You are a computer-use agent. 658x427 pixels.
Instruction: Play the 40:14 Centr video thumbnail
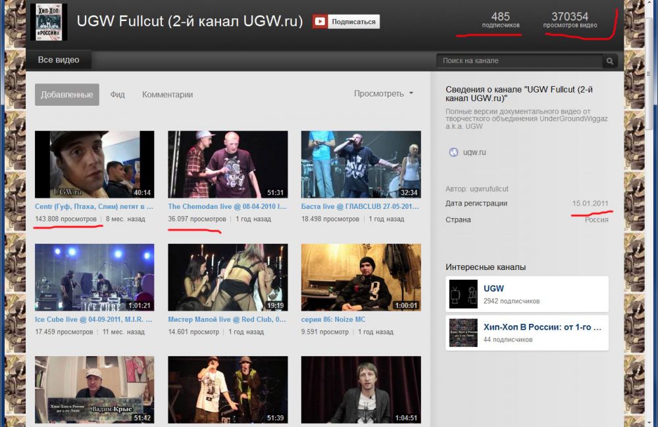(94, 164)
